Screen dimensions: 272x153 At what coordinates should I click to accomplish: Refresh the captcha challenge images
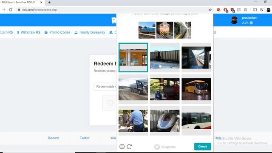pyautogui.click(x=129, y=147)
